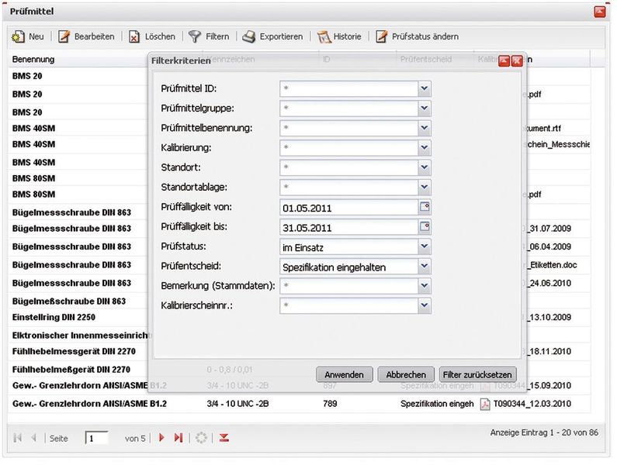The height and width of the screenshot is (465, 617).
Task: Click the Prüffälligkeit bis date field
Action: tap(348, 227)
